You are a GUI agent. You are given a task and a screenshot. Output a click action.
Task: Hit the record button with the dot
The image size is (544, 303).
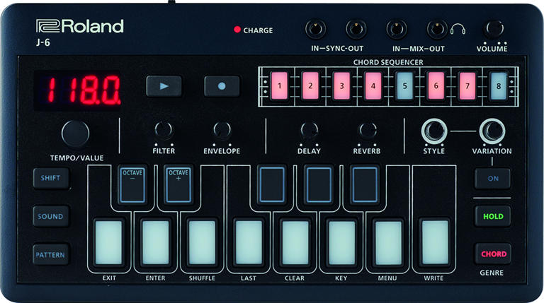click(x=222, y=86)
